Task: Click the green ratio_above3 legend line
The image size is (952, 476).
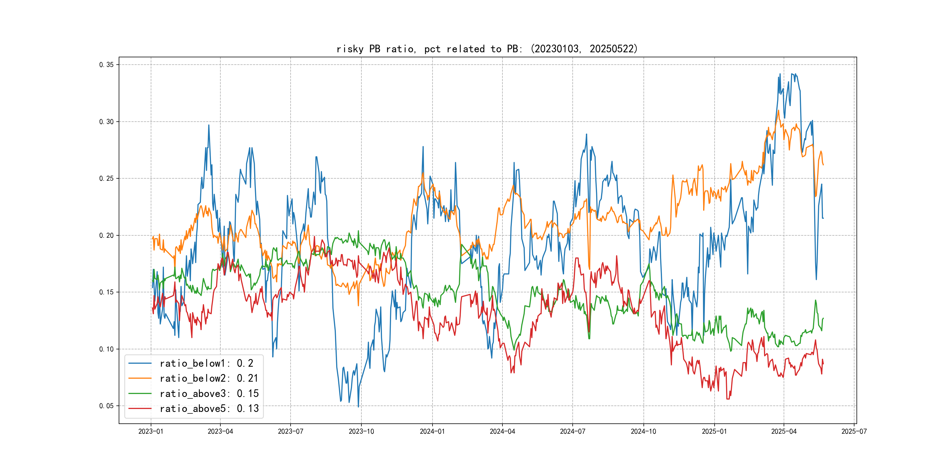Action: (140, 394)
